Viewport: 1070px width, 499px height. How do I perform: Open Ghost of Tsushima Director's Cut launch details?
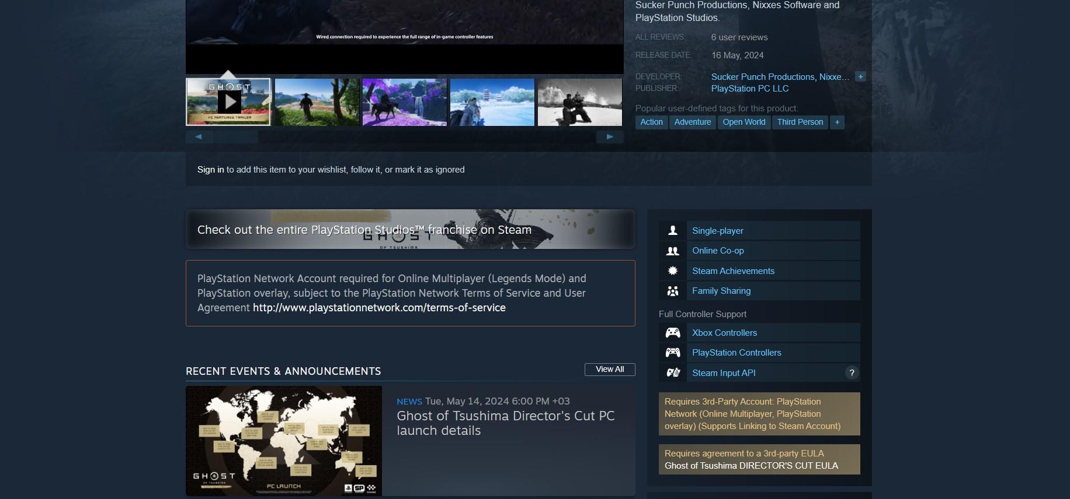(x=506, y=423)
